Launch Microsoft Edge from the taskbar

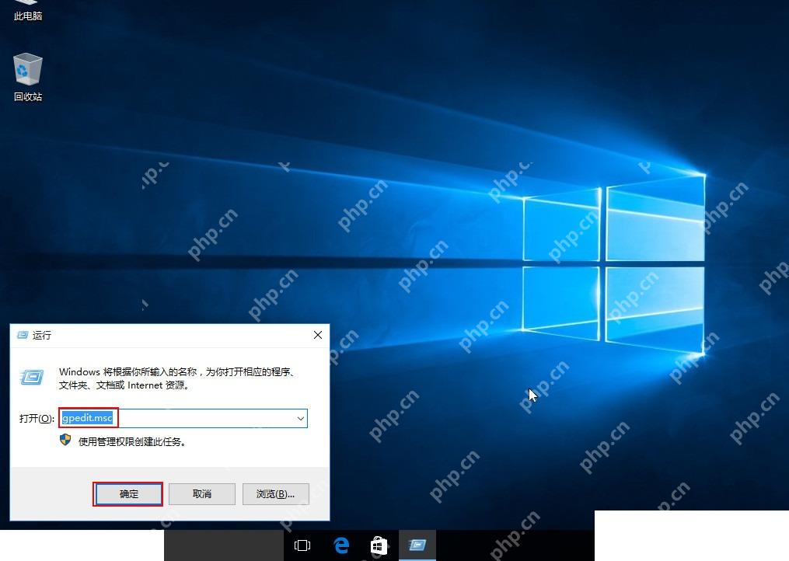click(342, 545)
